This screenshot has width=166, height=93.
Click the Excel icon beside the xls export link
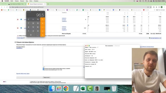click(x=150, y=38)
